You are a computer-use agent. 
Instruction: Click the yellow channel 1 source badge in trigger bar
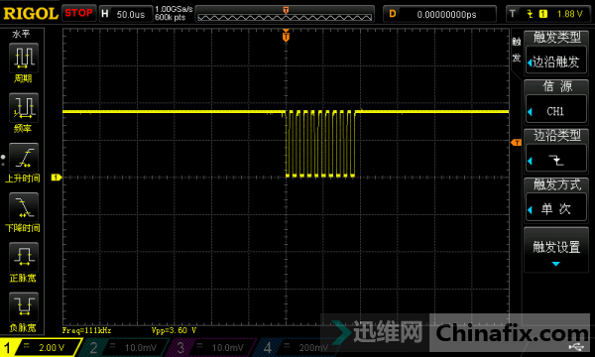(543, 14)
